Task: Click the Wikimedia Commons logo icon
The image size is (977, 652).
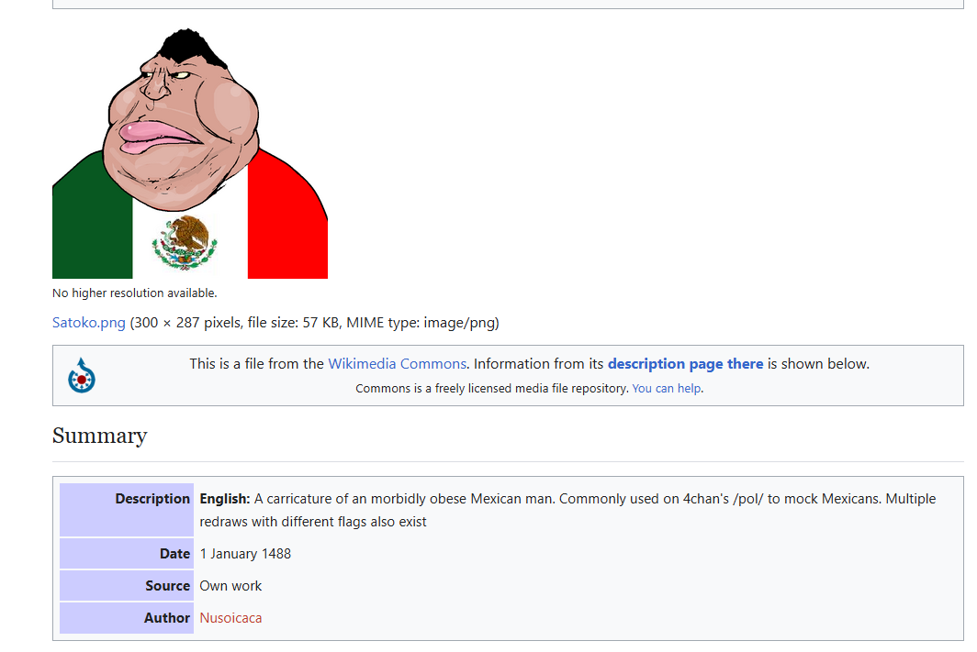Action: tap(82, 375)
